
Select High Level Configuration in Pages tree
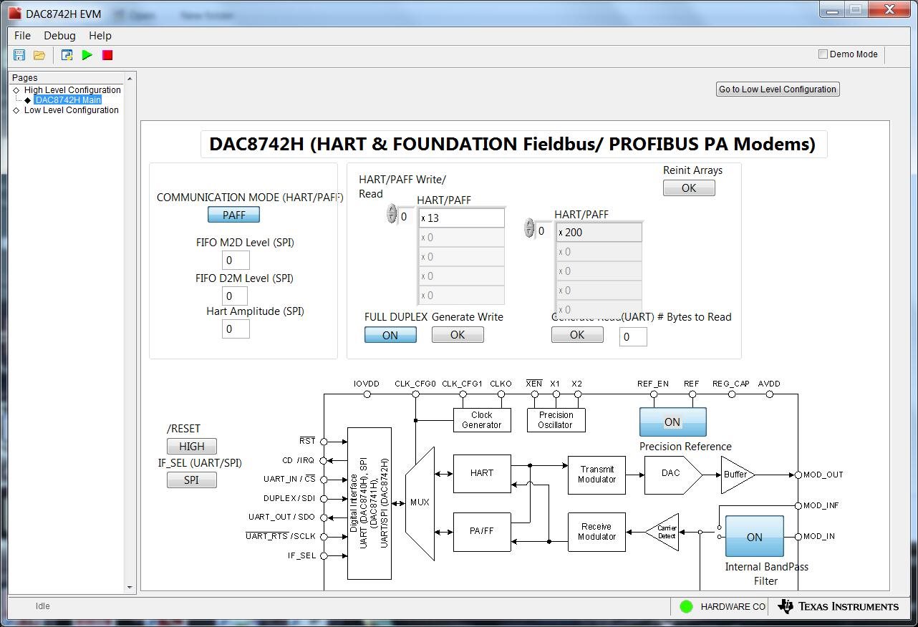tap(72, 90)
